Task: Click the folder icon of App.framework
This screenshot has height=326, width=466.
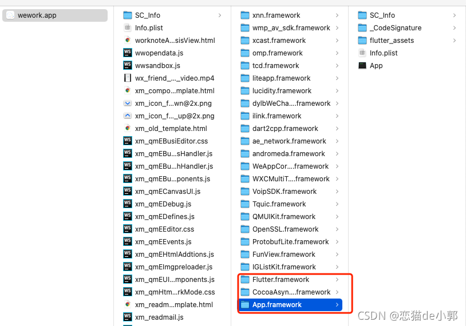Action: (x=245, y=305)
